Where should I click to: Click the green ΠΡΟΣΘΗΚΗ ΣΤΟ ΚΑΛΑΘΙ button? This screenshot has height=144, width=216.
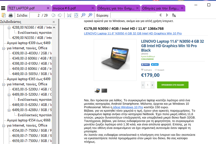[x=173, y=85]
